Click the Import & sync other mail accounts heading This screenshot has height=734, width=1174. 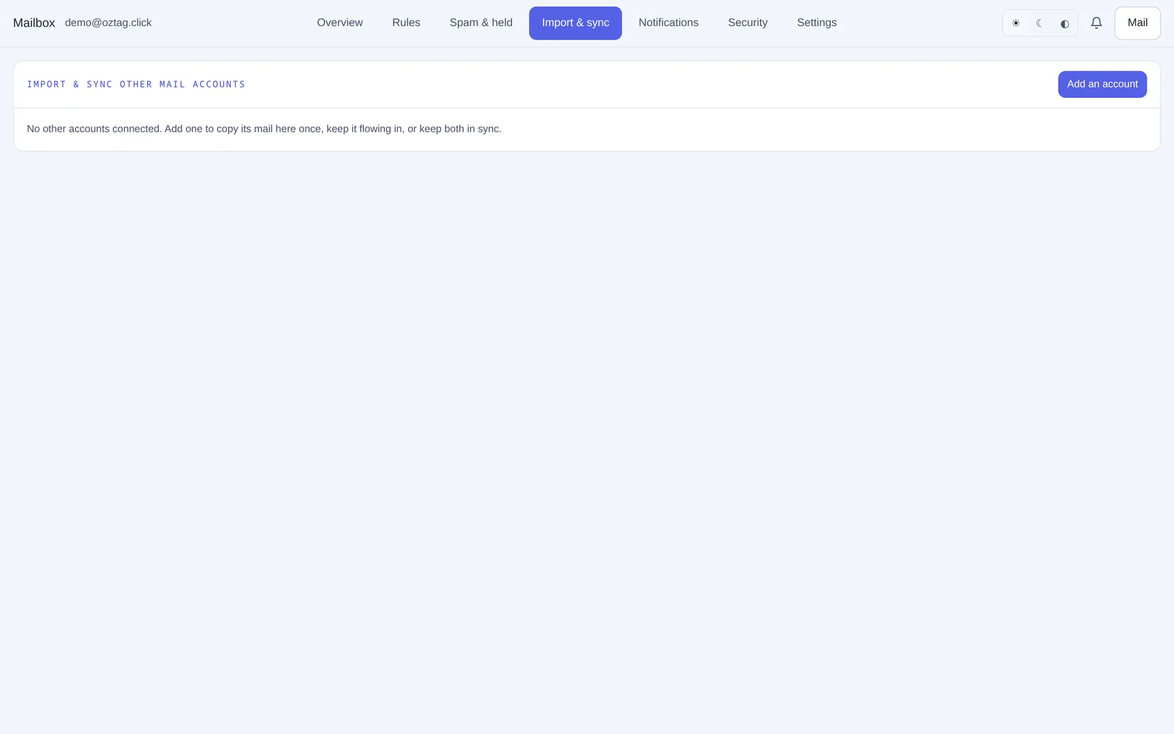point(136,84)
